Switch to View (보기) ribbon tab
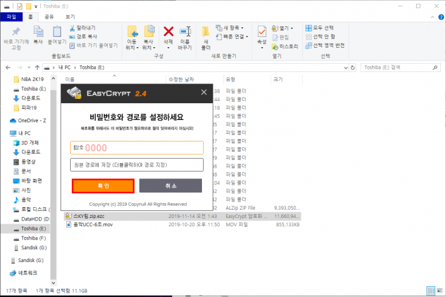This screenshot has height=297, width=446. point(70,17)
